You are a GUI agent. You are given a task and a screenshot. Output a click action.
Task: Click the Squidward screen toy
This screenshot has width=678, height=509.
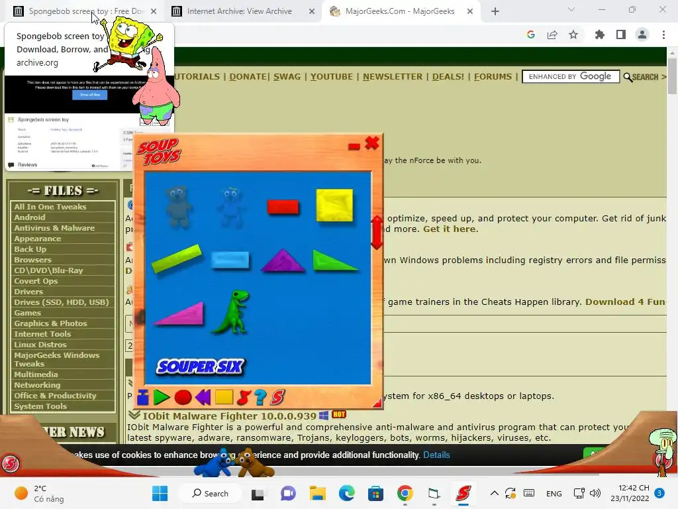click(663, 450)
